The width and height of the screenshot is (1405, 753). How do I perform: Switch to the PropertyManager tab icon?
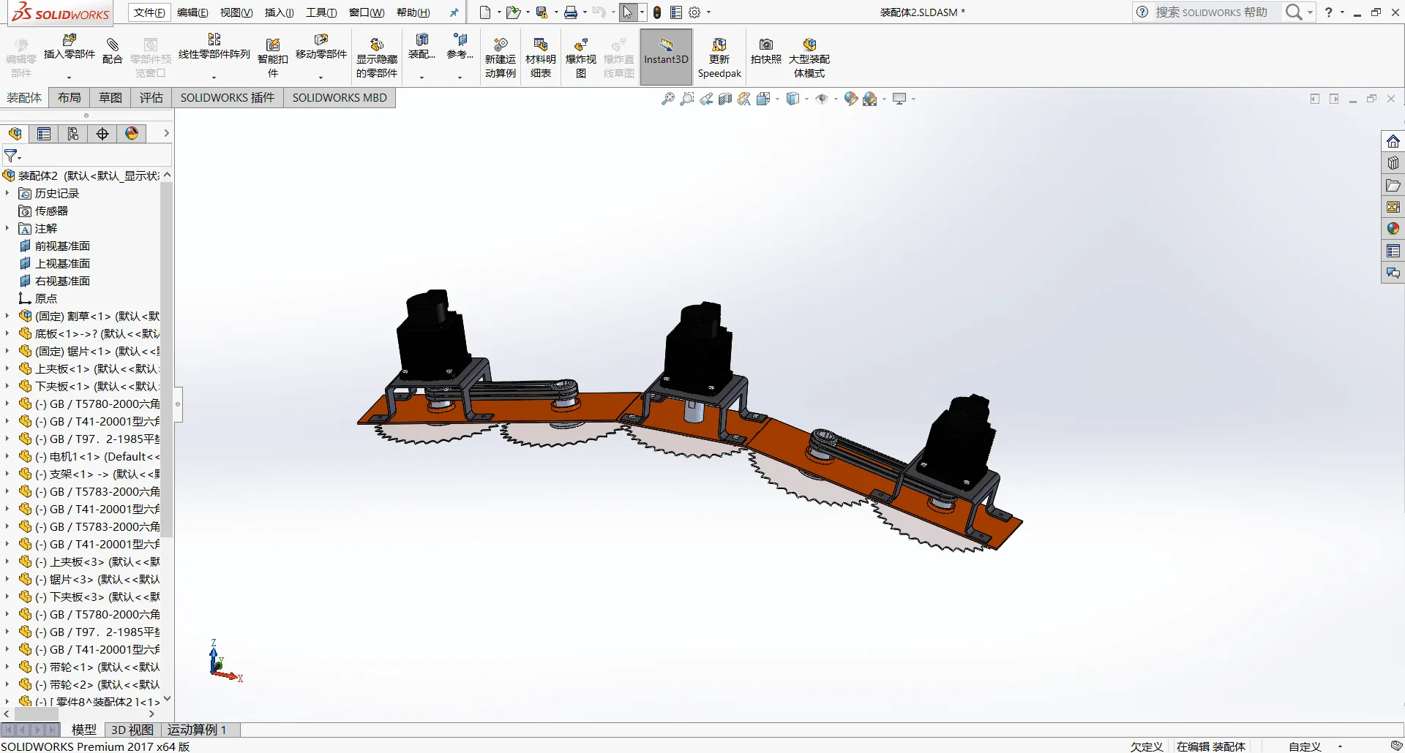coord(44,134)
